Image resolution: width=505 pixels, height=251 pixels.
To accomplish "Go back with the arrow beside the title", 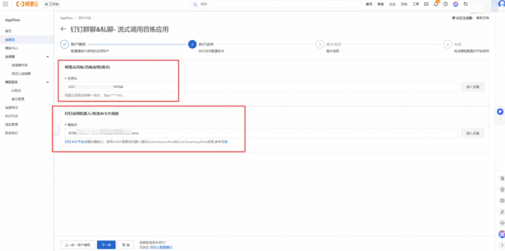I will point(64,30).
